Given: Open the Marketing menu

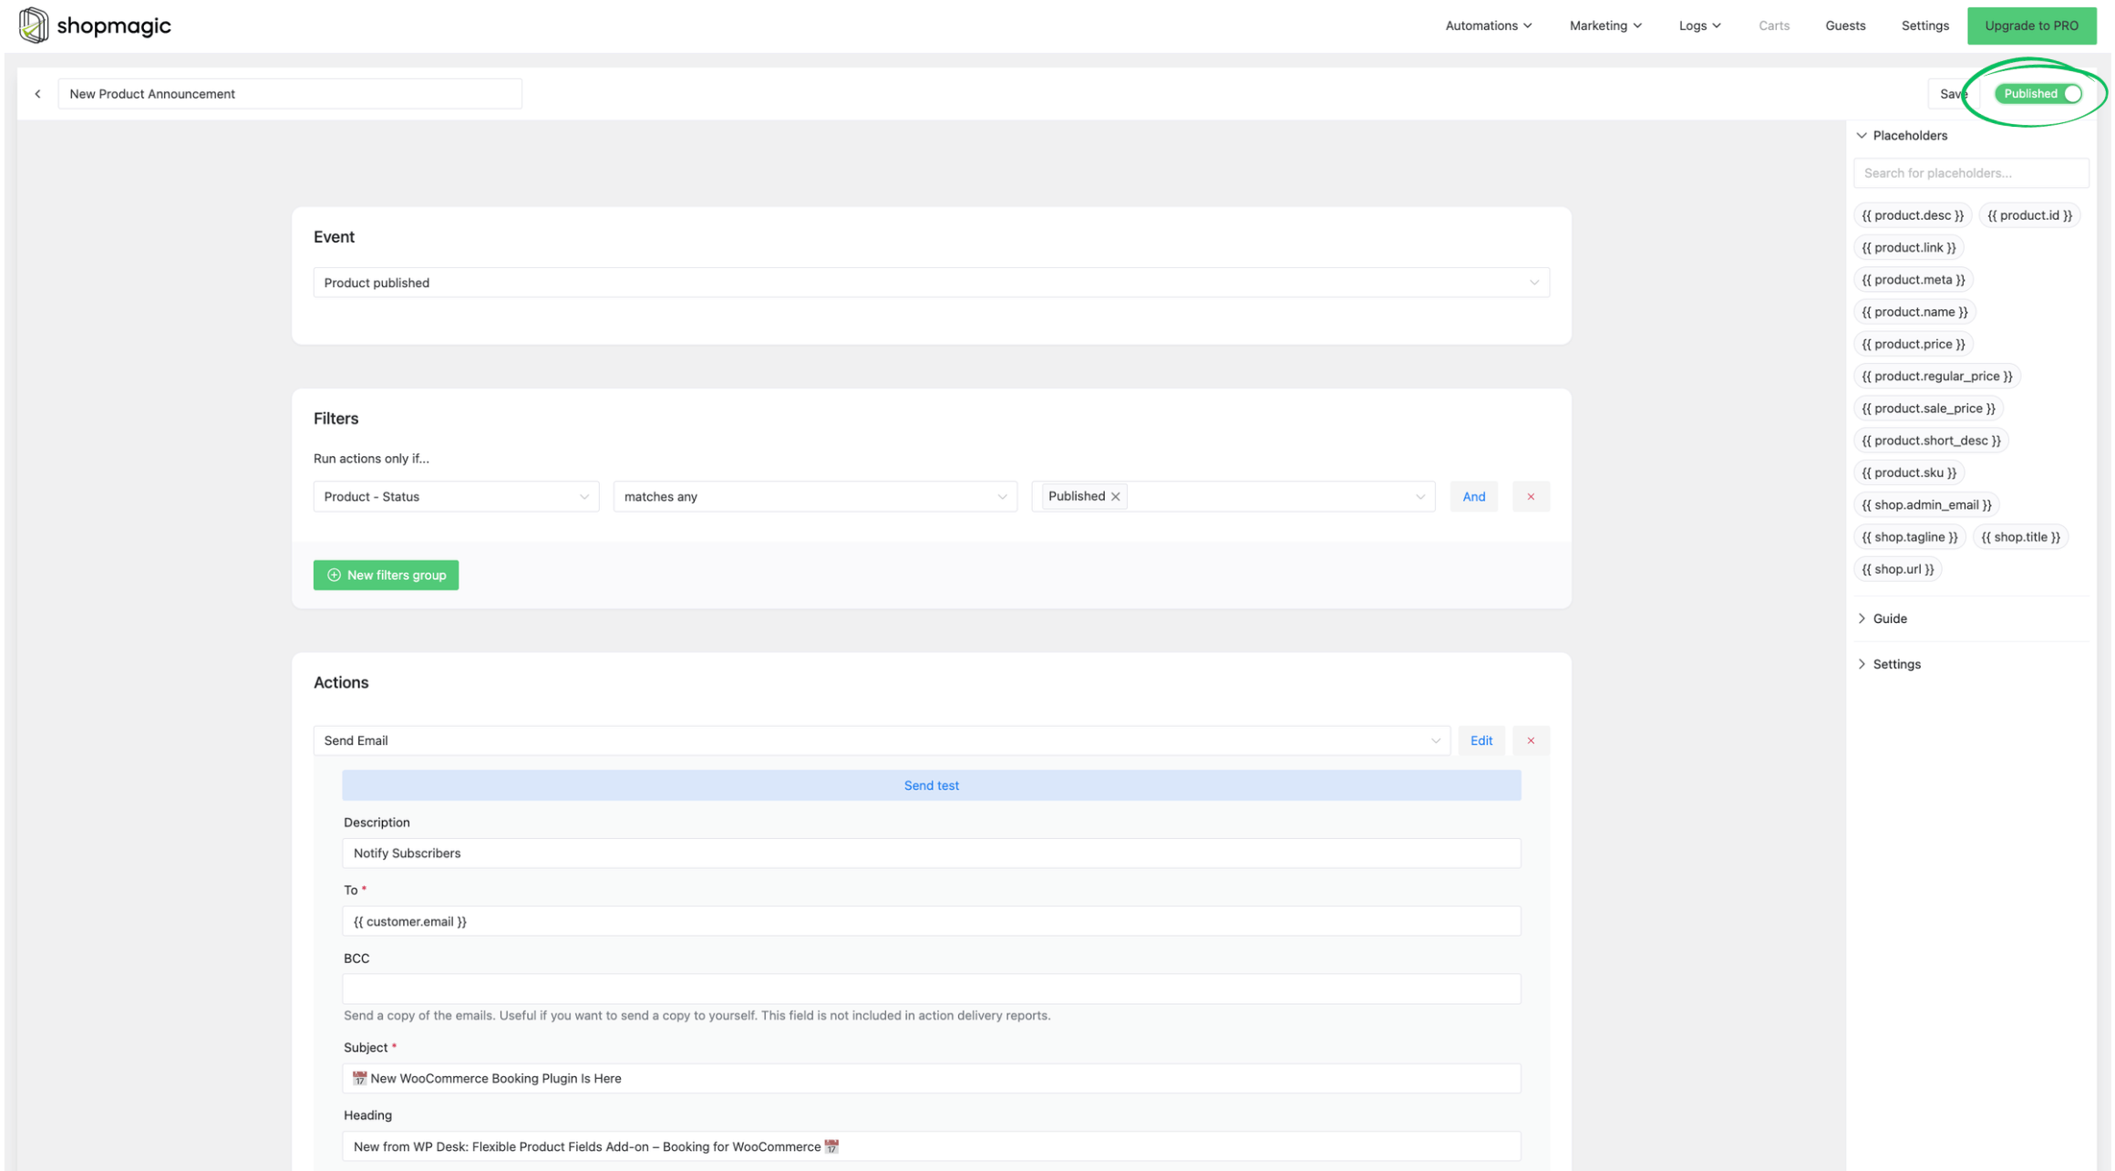Looking at the screenshot, I should pos(1604,25).
